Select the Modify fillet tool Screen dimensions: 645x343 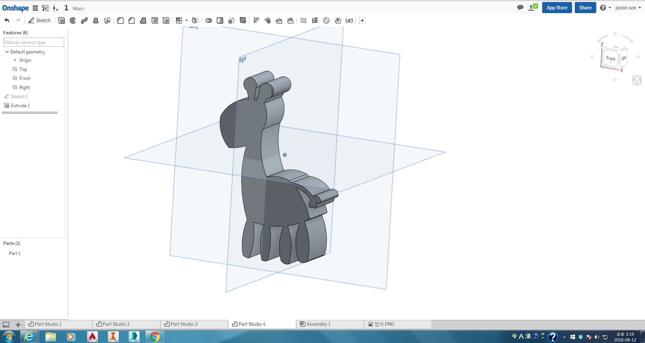[256, 20]
